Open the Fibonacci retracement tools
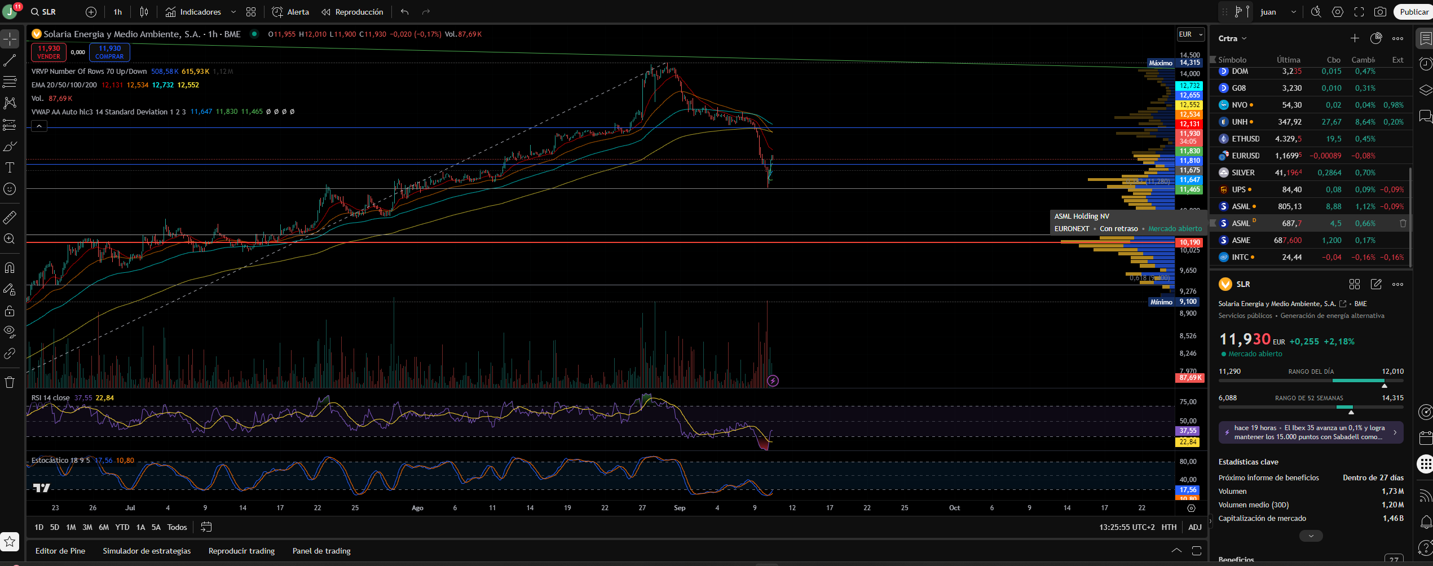The height and width of the screenshot is (566, 1433). (x=10, y=82)
